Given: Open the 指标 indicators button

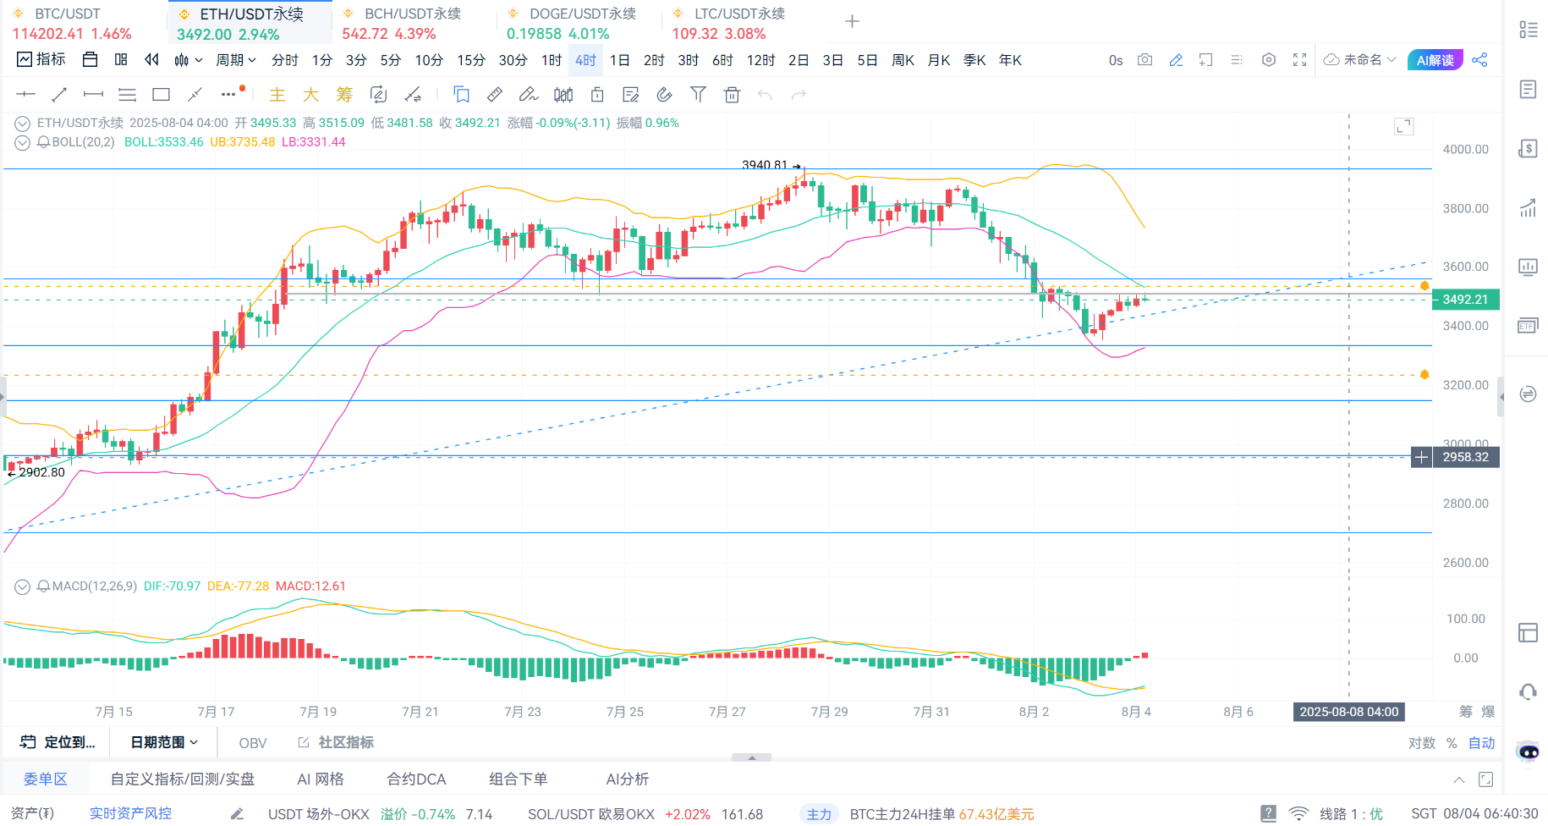Looking at the screenshot, I should [41, 59].
